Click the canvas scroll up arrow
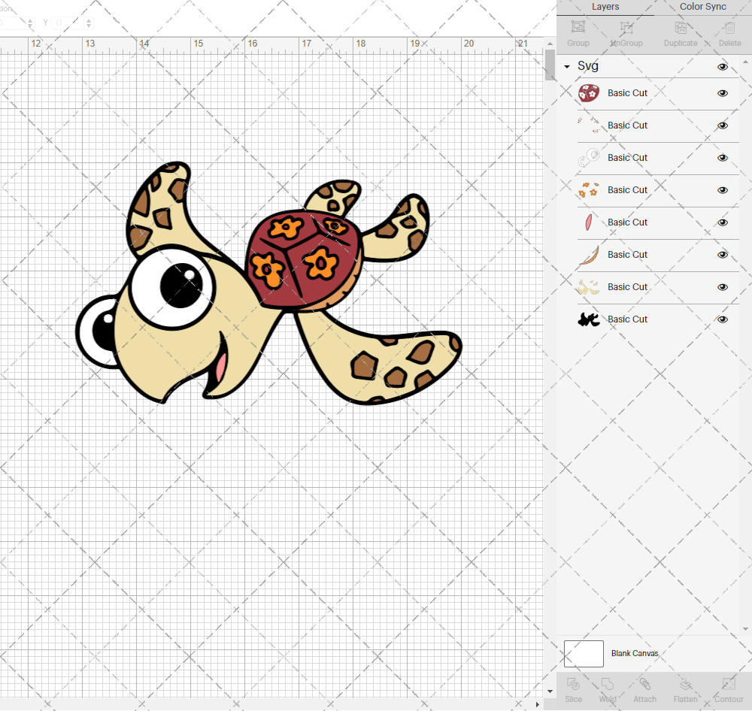 tap(550, 43)
